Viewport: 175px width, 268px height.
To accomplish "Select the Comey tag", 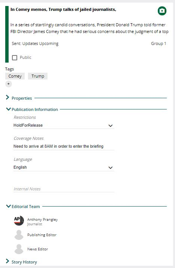I will [15, 76].
